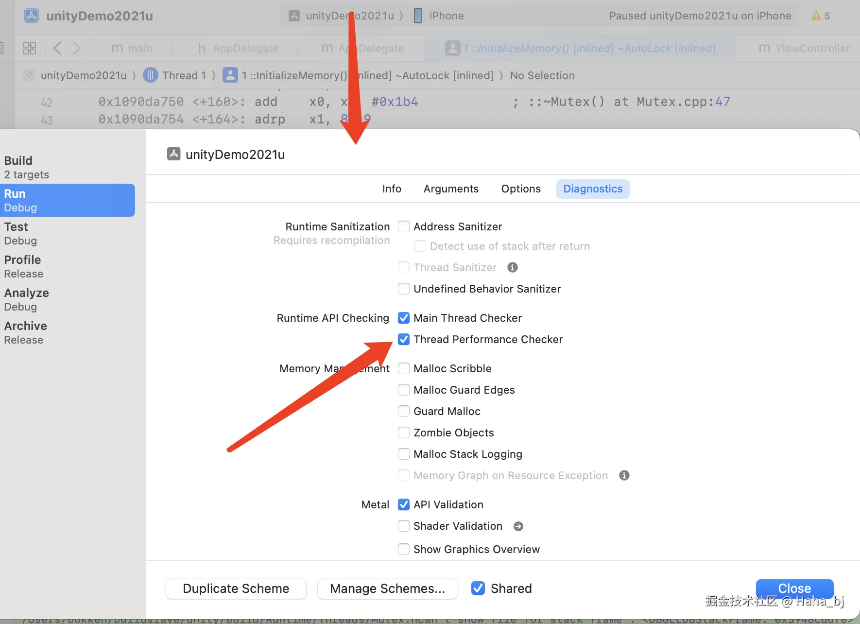Open the ViewController editor tab

point(804,48)
